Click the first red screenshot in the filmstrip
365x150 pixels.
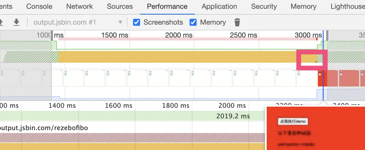pos(320,78)
